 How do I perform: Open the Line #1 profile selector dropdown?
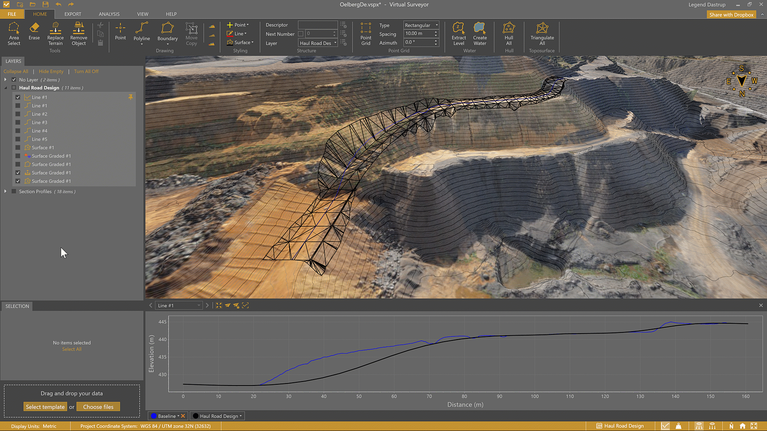click(179, 306)
